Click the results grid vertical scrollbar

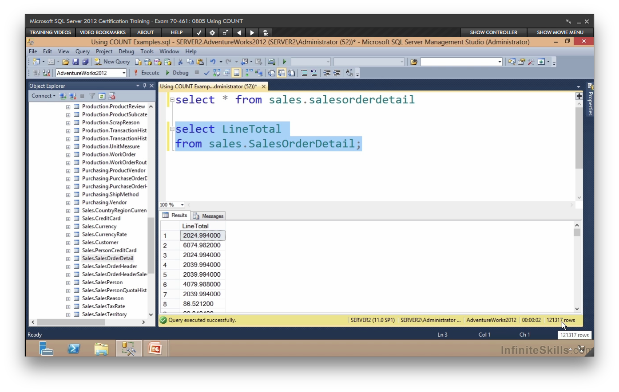pos(577,267)
